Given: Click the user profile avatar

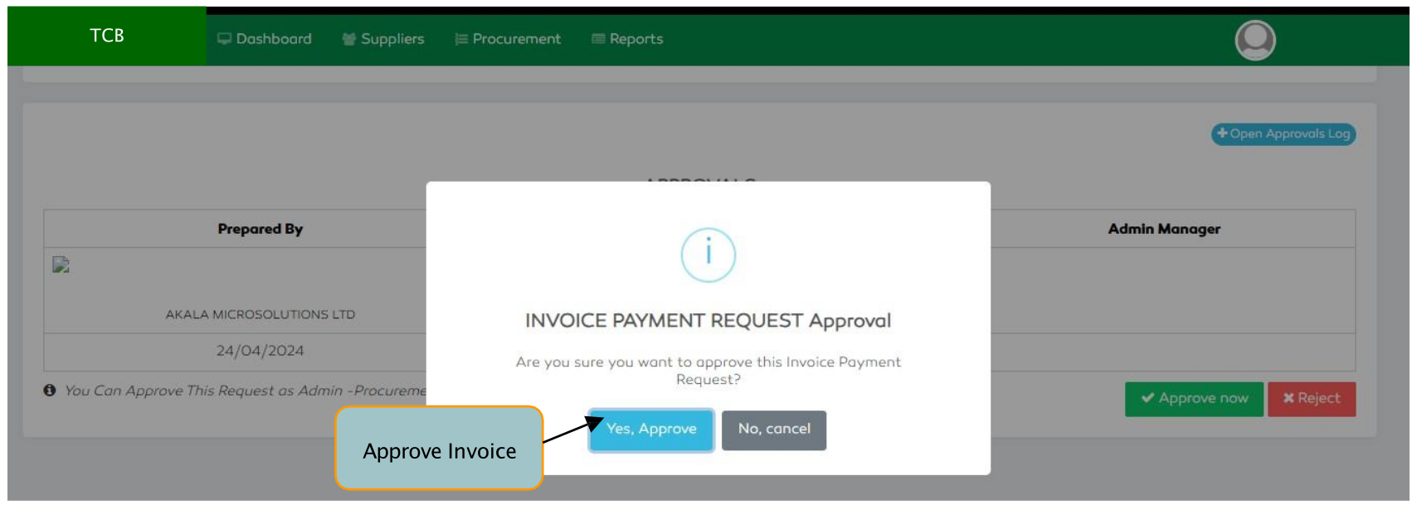Looking at the screenshot, I should click(x=1255, y=40).
